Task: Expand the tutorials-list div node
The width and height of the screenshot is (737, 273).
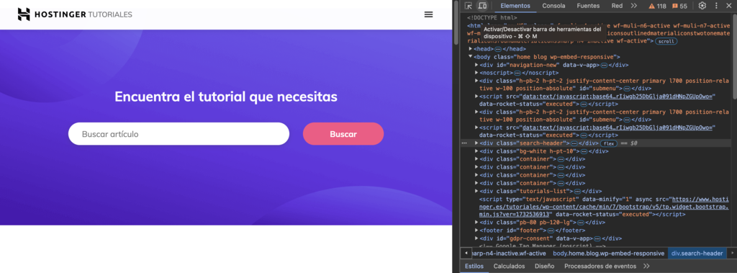Action: [476, 191]
